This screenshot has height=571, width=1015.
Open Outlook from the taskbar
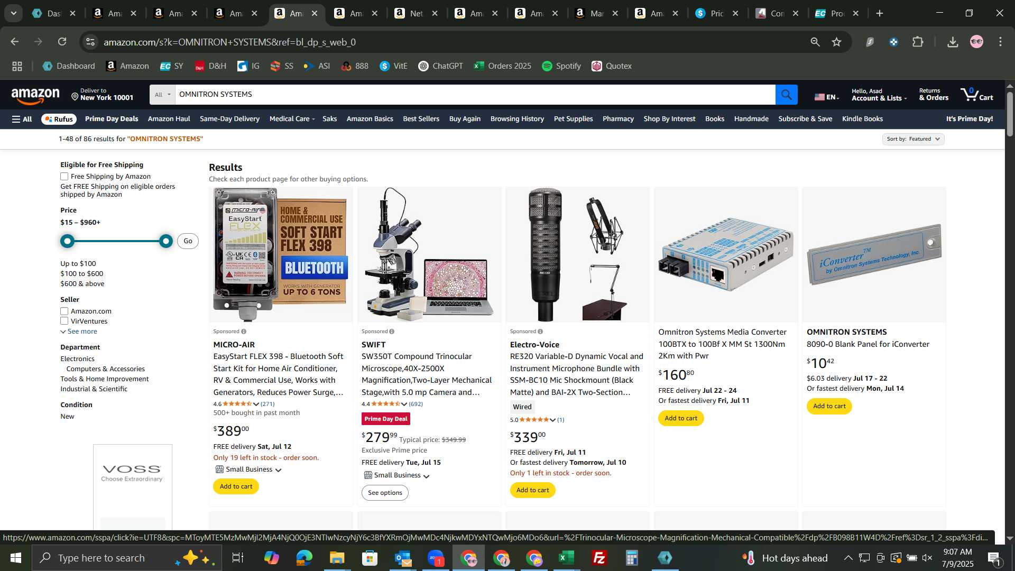coord(402,558)
